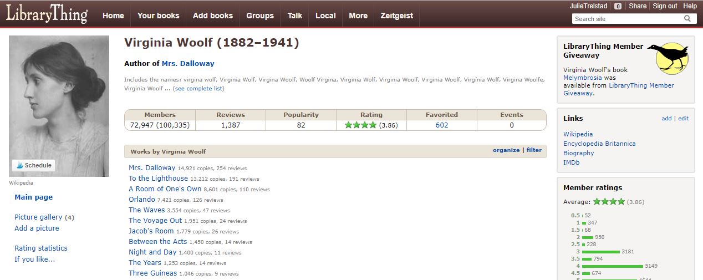
Task: Open Encyclopedia Britannica link
Action: click(x=599, y=144)
